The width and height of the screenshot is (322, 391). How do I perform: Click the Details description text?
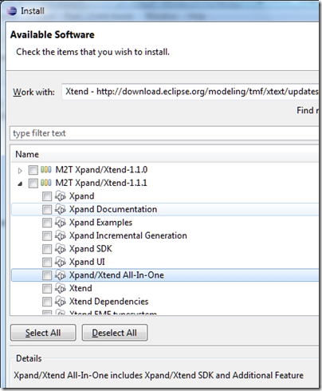(x=159, y=375)
